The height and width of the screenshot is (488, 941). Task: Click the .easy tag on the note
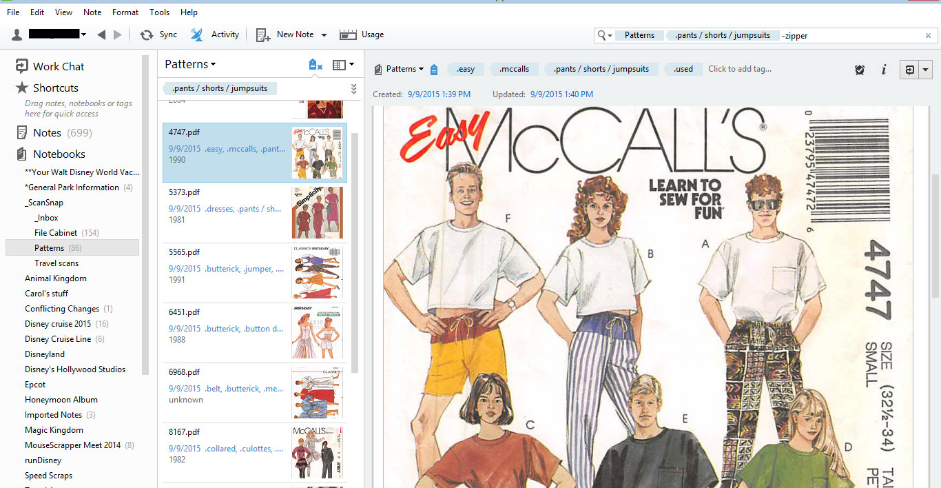tap(466, 69)
